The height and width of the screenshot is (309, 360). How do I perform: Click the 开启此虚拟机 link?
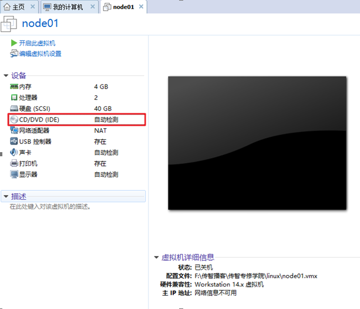click(x=37, y=43)
